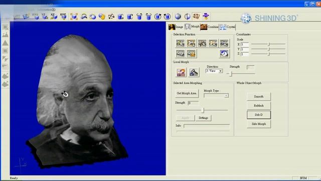Open the Morph tab
321x181 pixels.
click(x=192, y=27)
